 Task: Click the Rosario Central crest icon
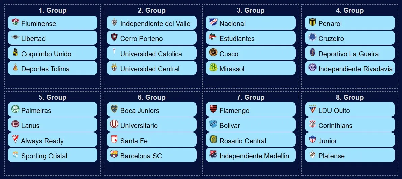(213, 140)
